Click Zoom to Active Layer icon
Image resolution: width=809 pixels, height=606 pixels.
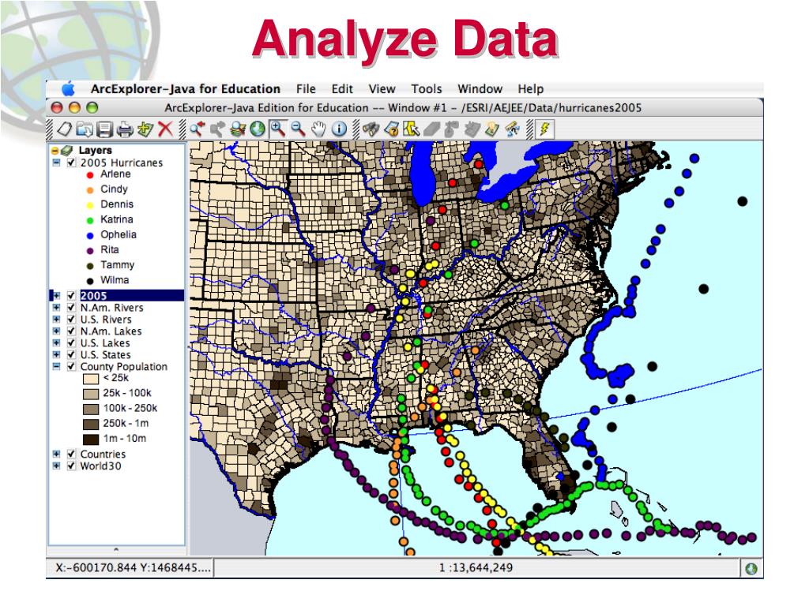point(238,129)
